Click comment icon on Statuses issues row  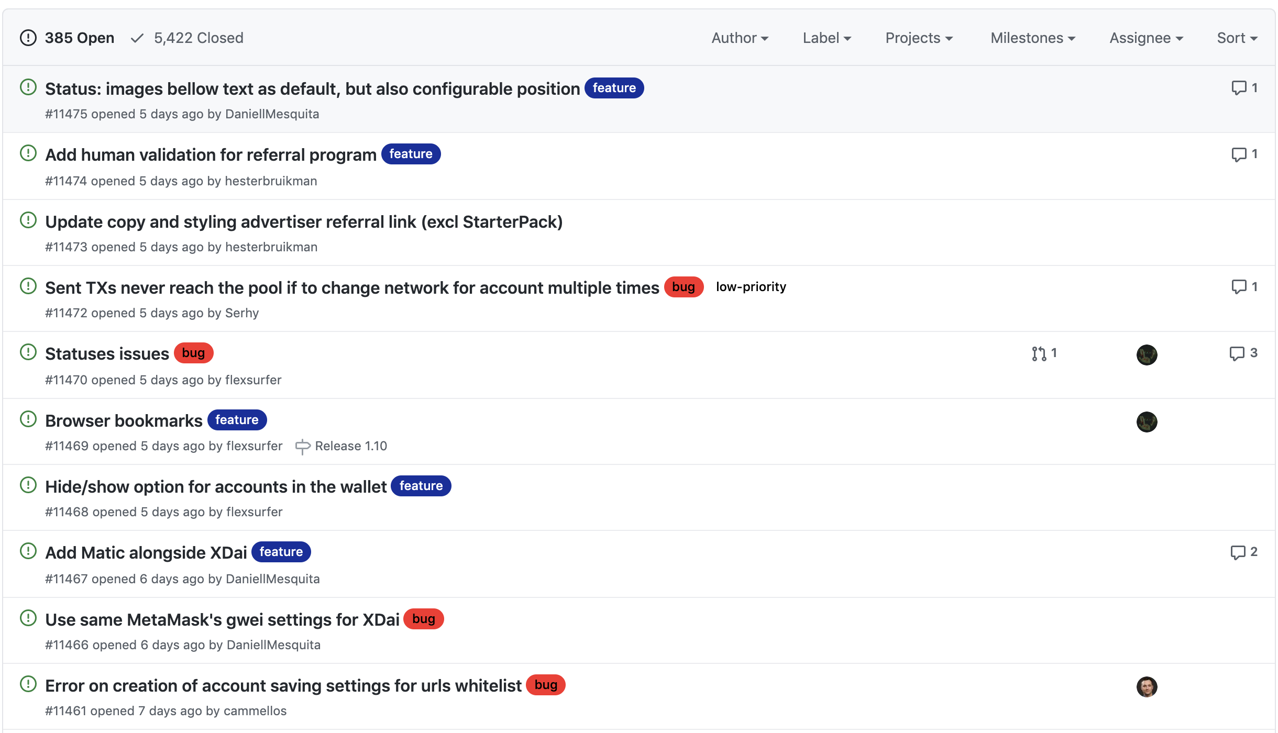point(1237,354)
